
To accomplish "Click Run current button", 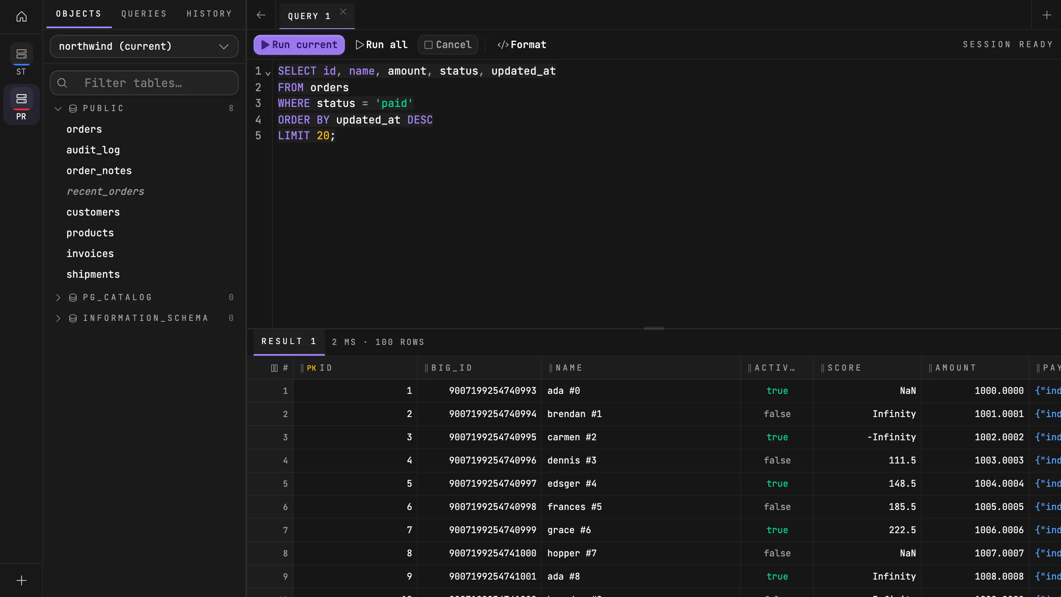I will [299, 45].
